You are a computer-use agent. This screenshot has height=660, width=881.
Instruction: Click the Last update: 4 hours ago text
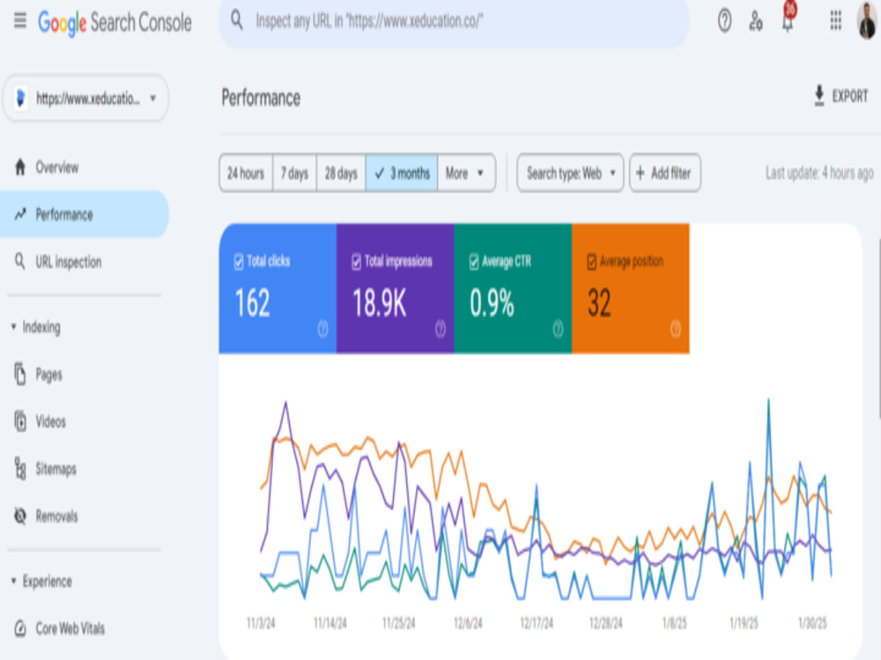tap(819, 173)
